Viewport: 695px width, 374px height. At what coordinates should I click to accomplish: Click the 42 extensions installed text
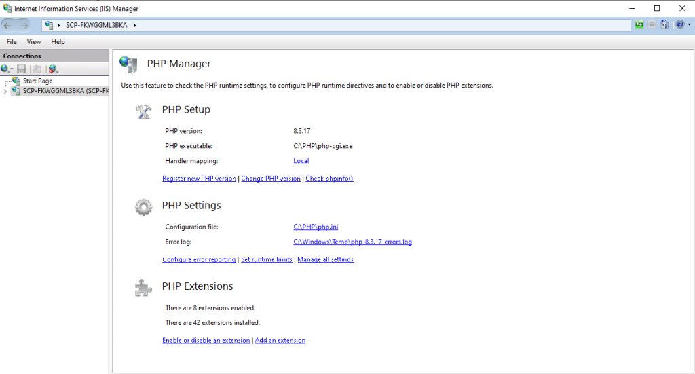pyautogui.click(x=212, y=323)
